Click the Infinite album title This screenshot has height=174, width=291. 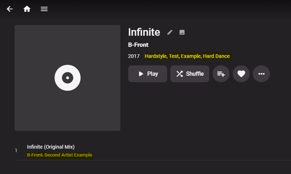click(x=144, y=33)
